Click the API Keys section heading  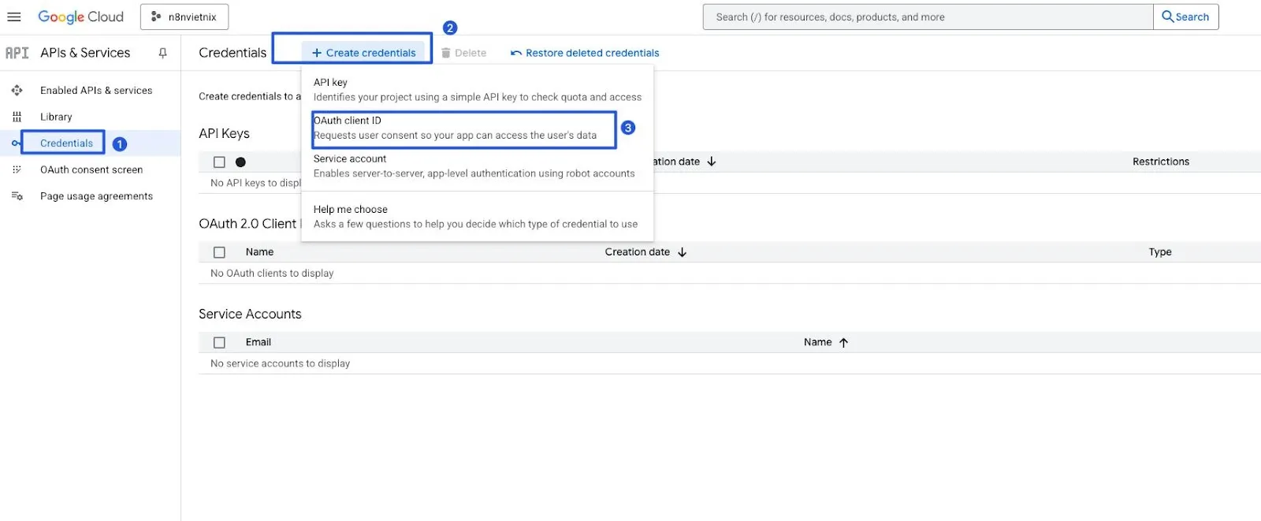tap(224, 133)
